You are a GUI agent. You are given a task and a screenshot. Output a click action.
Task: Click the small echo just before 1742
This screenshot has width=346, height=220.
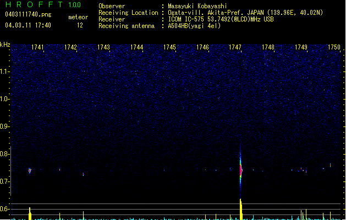(59, 169)
